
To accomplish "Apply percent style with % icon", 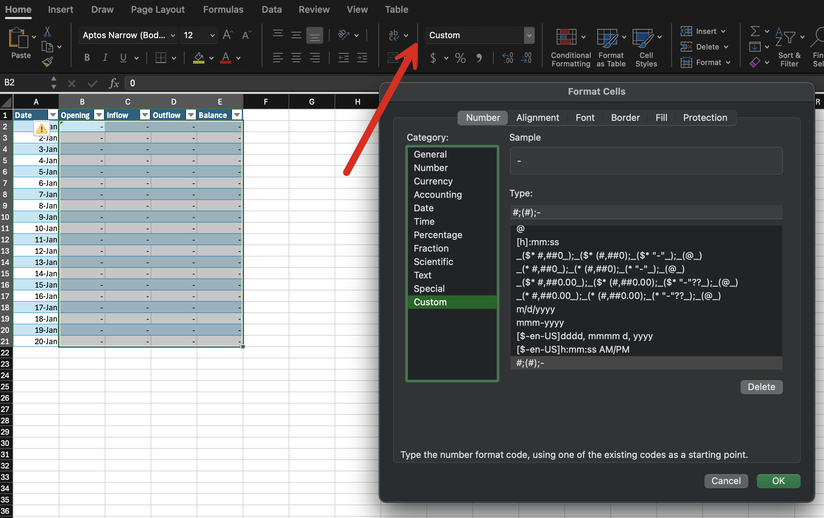I will [460, 58].
